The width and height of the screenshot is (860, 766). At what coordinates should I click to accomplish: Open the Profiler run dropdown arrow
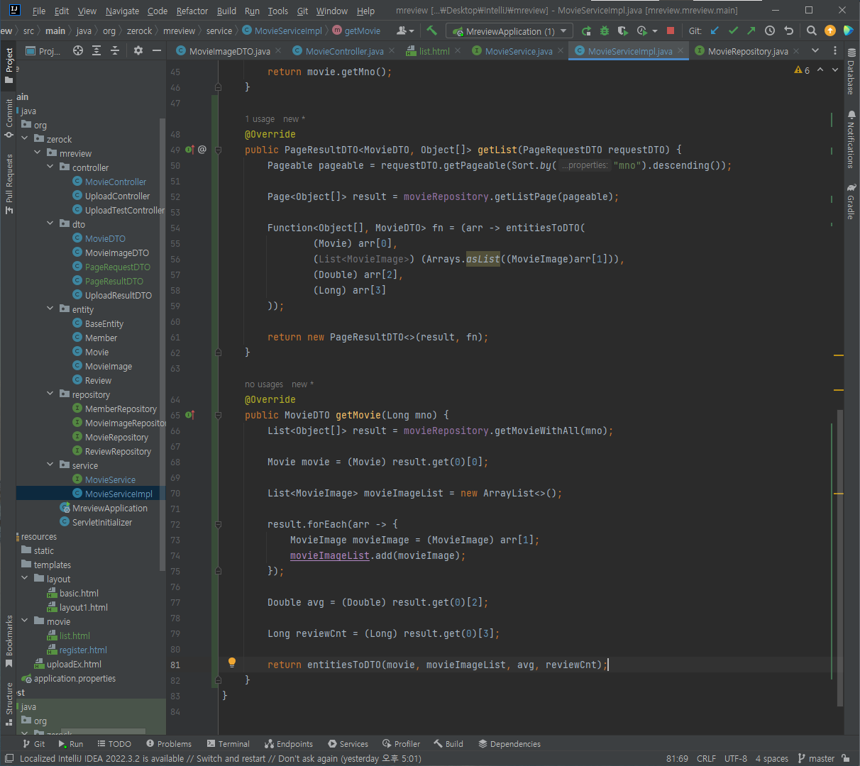pyautogui.click(x=654, y=30)
